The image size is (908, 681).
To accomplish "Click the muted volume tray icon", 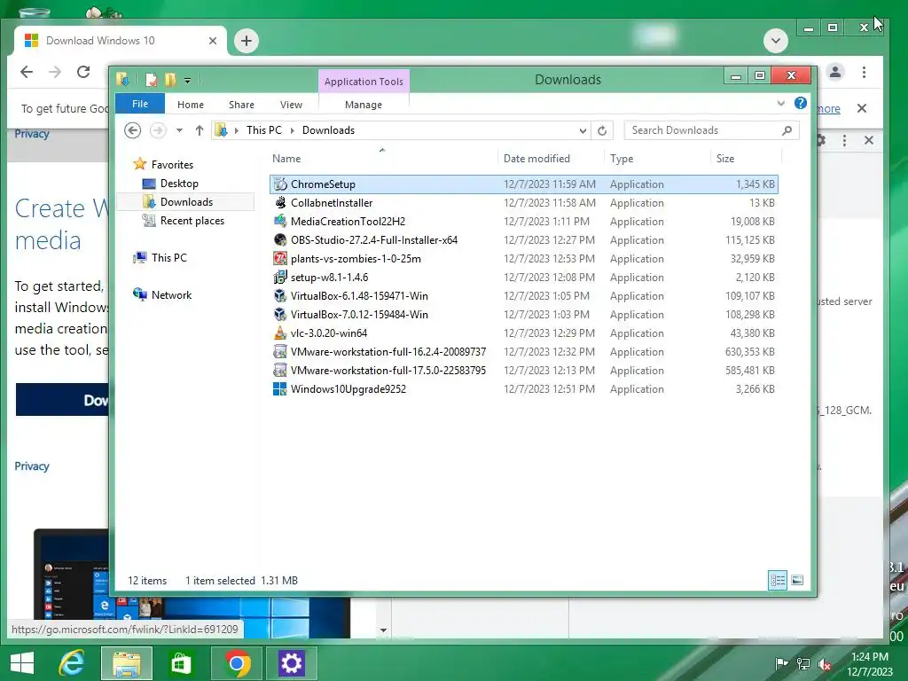I will [825, 663].
